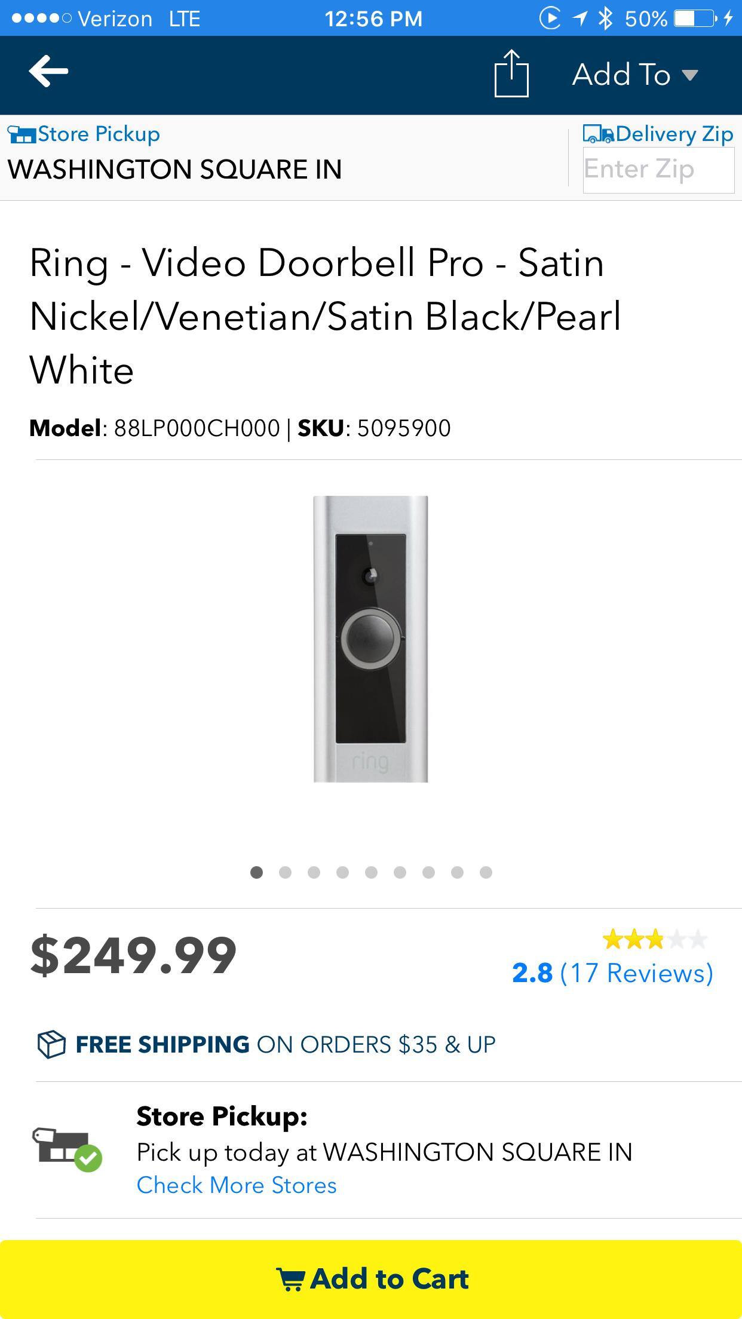Image resolution: width=742 pixels, height=1319 pixels.
Task: Tap the Store Pickup header label
Action: [x=99, y=134]
